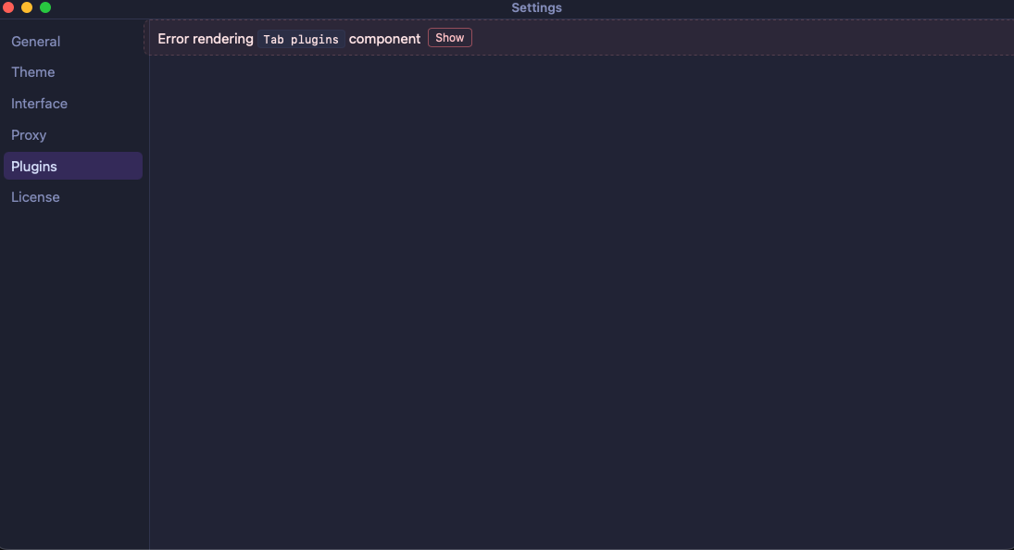Click the "Tab plugins" code label
The image size is (1014, 550).
tap(301, 39)
